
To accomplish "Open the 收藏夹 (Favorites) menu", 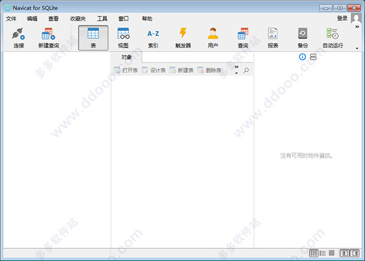I will (x=78, y=19).
